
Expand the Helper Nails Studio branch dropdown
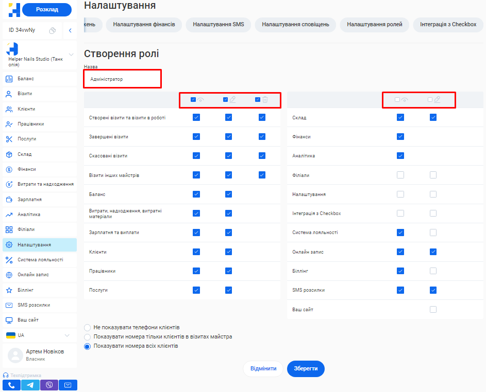pyautogui.click(x=71, y=55)
